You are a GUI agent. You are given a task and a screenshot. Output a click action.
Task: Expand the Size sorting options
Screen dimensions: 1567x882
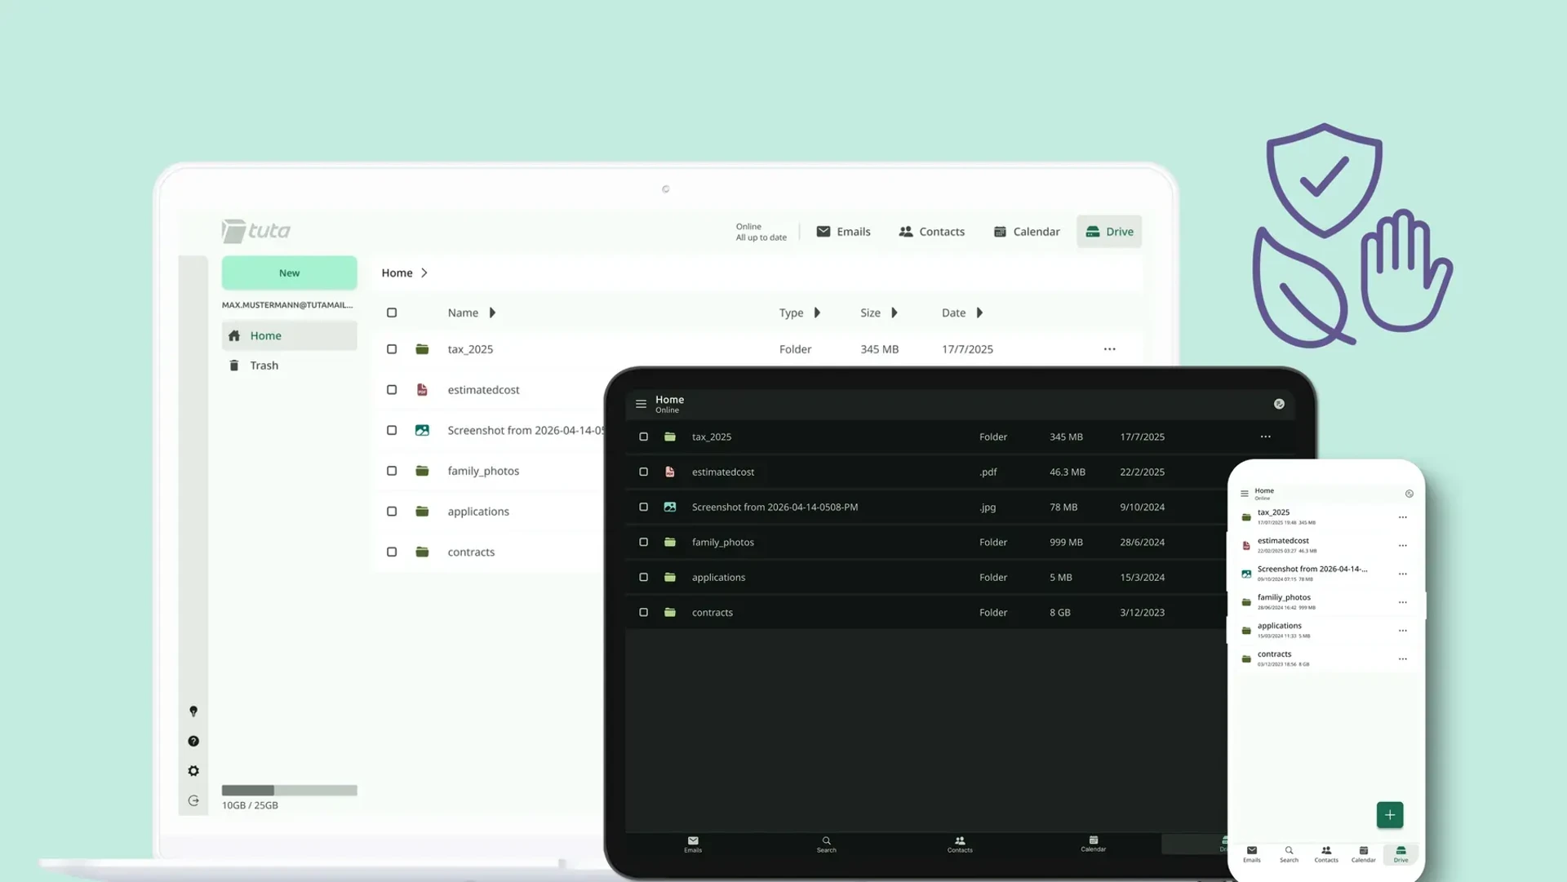(894, 312)
